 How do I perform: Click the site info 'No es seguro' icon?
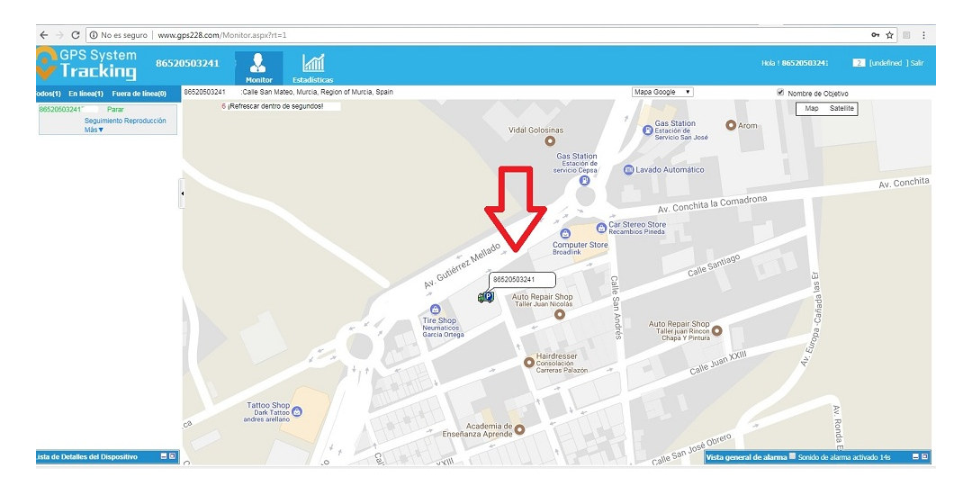pos(94,35)
